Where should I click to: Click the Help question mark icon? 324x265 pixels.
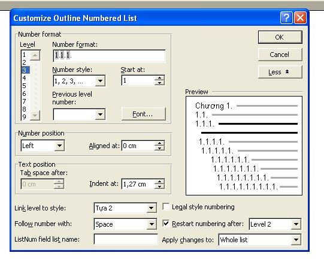[286, 18]
